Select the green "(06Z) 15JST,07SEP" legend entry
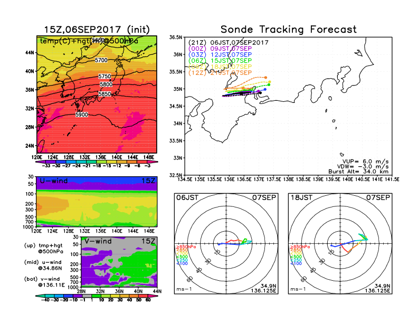Screen dimensions: 418x323 tap(220, 61)
